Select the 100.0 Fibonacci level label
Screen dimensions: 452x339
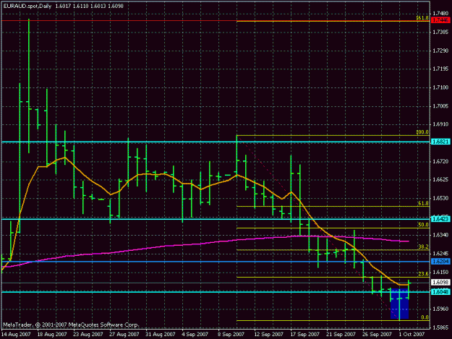[x=422, y=132]
